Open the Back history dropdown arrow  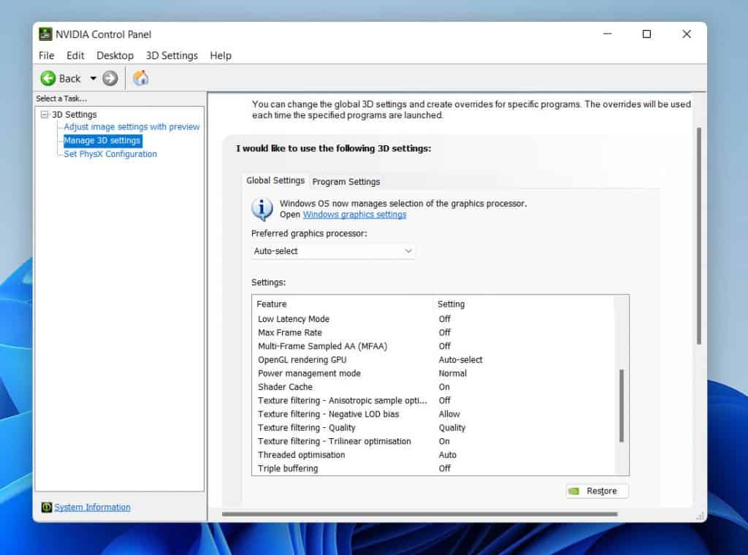(93, 78)
